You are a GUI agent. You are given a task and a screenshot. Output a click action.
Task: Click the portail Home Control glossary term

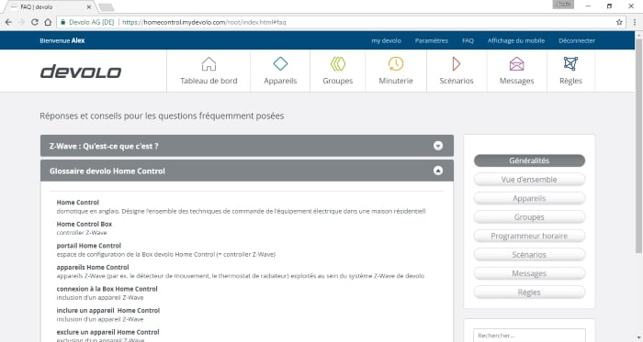pyautogui.click(x=88, y=246)
